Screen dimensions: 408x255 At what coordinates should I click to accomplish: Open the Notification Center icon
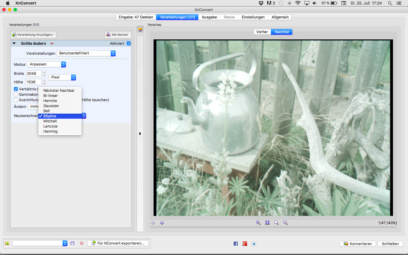coord(399,3)
